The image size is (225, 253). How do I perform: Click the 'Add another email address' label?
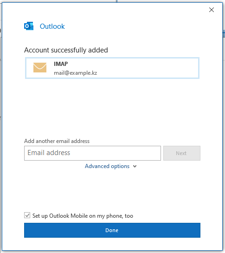57,141
